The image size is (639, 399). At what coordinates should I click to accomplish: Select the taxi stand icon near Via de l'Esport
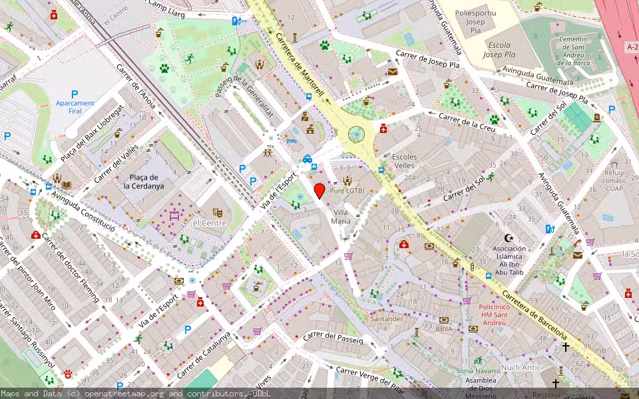click(308, 160)
